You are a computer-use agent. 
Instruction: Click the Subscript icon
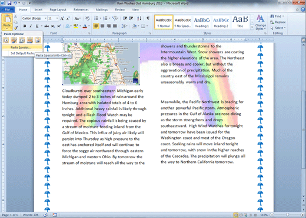tap(53, 26)
